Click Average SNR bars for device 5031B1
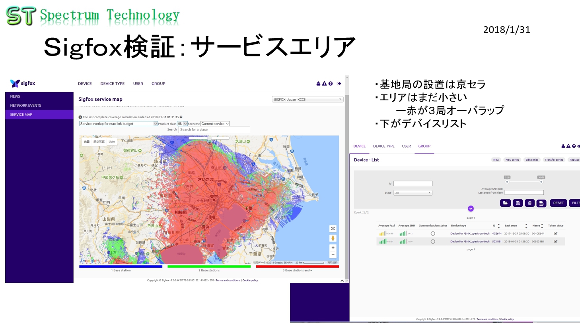Screen dimensions: 580x325 [x=403, y=241]
